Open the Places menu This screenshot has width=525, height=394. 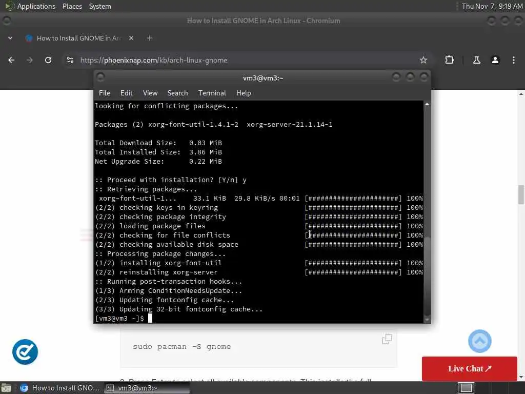[72, 6]
